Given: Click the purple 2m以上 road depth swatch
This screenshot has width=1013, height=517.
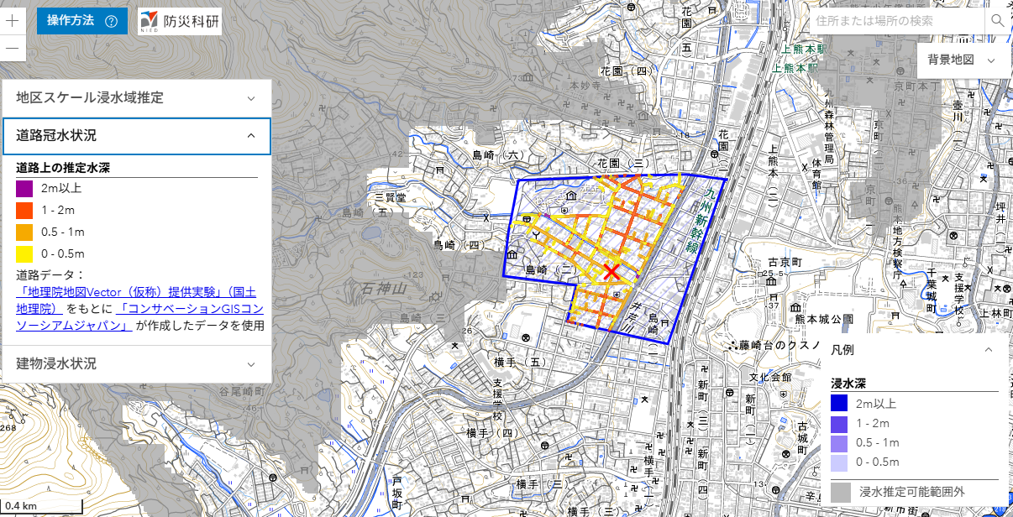Looking at the screenshot, I should coord(24,189).
